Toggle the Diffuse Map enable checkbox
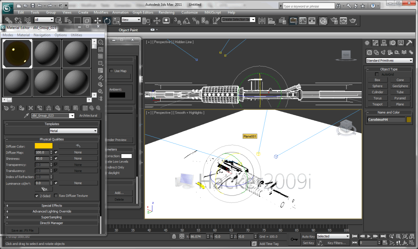The height and width of the screenshot is (249, 418). pyautogui.click(x=56, y=152)
